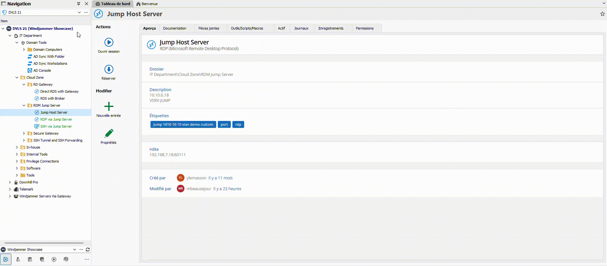Click the Ouvrir session play icon
The height and width of the screenshot is (266, 607).
(109, 42)
